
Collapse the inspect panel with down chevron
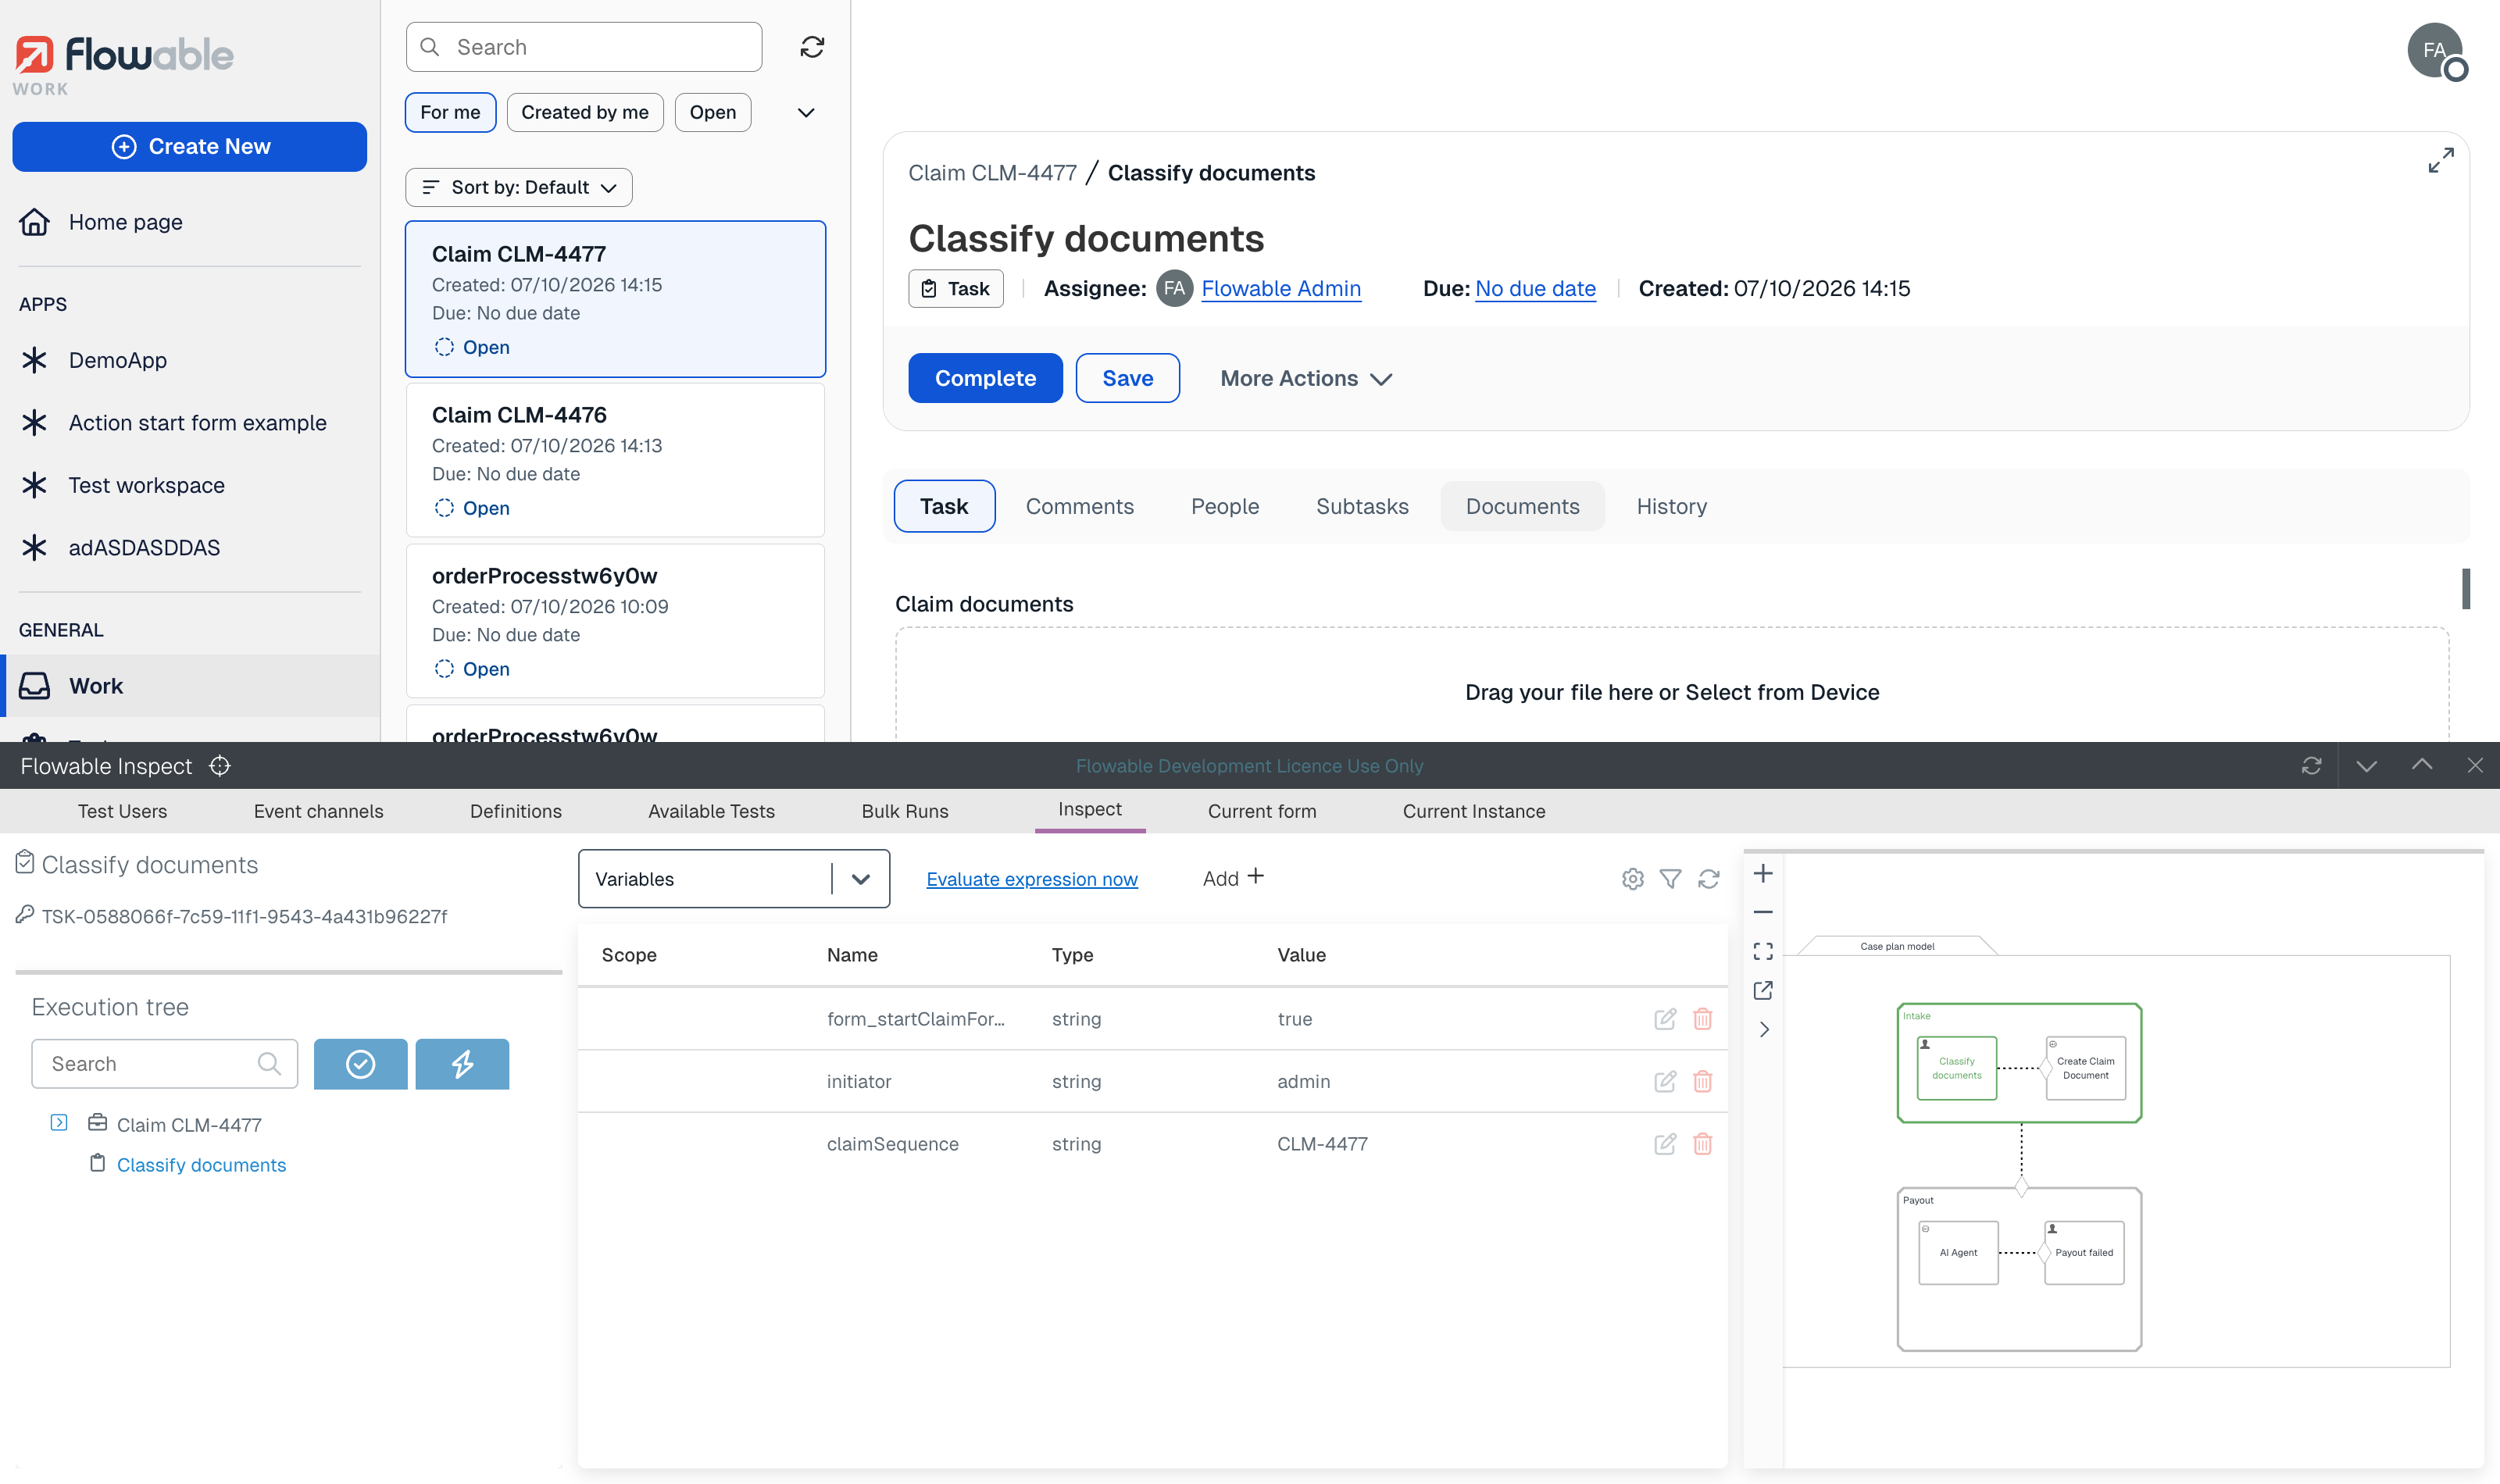(x=2366, y=766)
